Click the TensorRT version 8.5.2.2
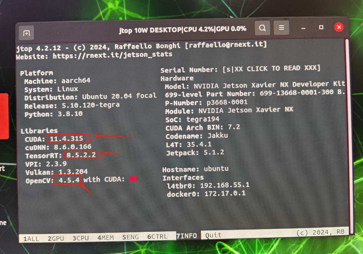Viewport: 363px width, 254px height. (81, 155)
